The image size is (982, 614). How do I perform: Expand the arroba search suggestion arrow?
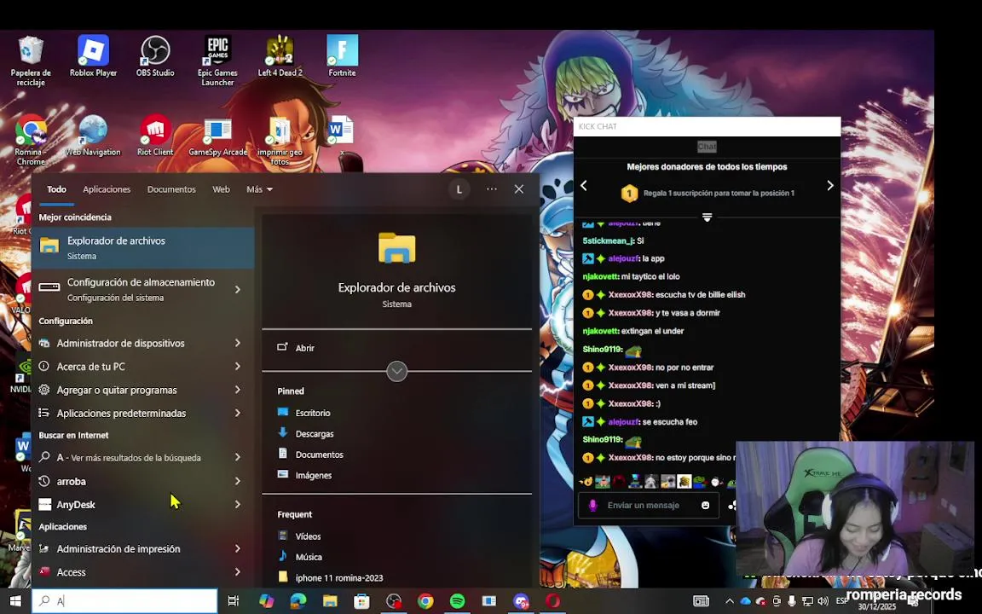pyautogui.click(x=238, y=481)
